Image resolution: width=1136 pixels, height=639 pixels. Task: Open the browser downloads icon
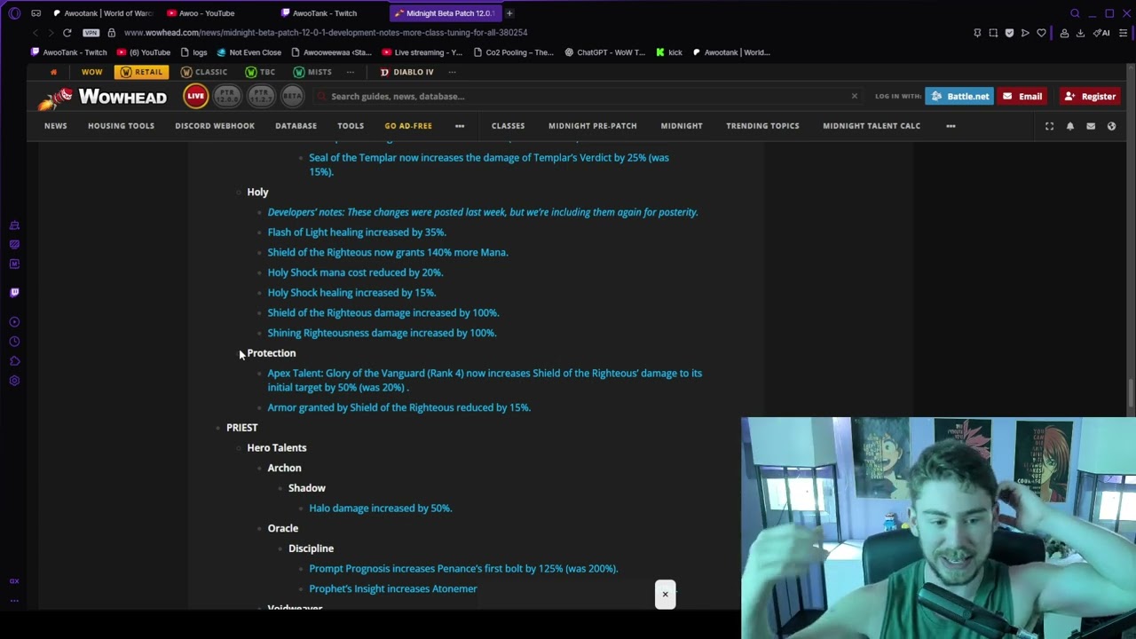[x=1080, y=33]
